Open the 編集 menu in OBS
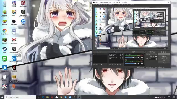This screenshot has width=177, height=99. pyautogui.click(x=100, y=5)
